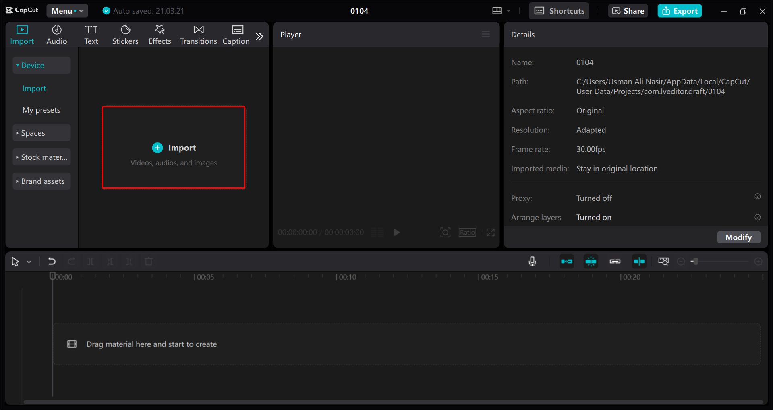The width and height of the screenshot is (773, 410).
Task: Click the Import area to add media
Action: [x=173, y=148]
